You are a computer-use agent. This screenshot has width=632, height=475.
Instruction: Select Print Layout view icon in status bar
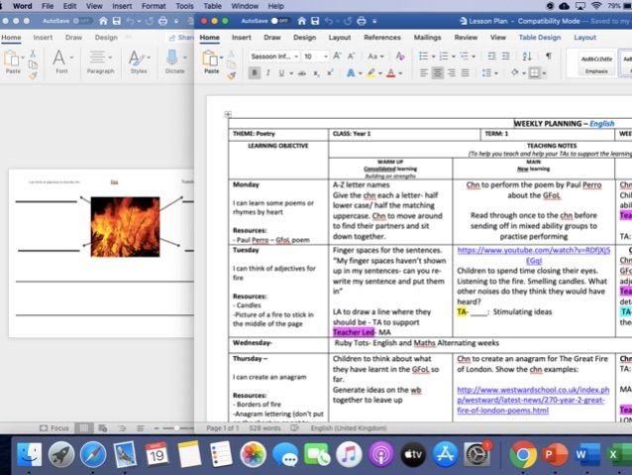84,427
